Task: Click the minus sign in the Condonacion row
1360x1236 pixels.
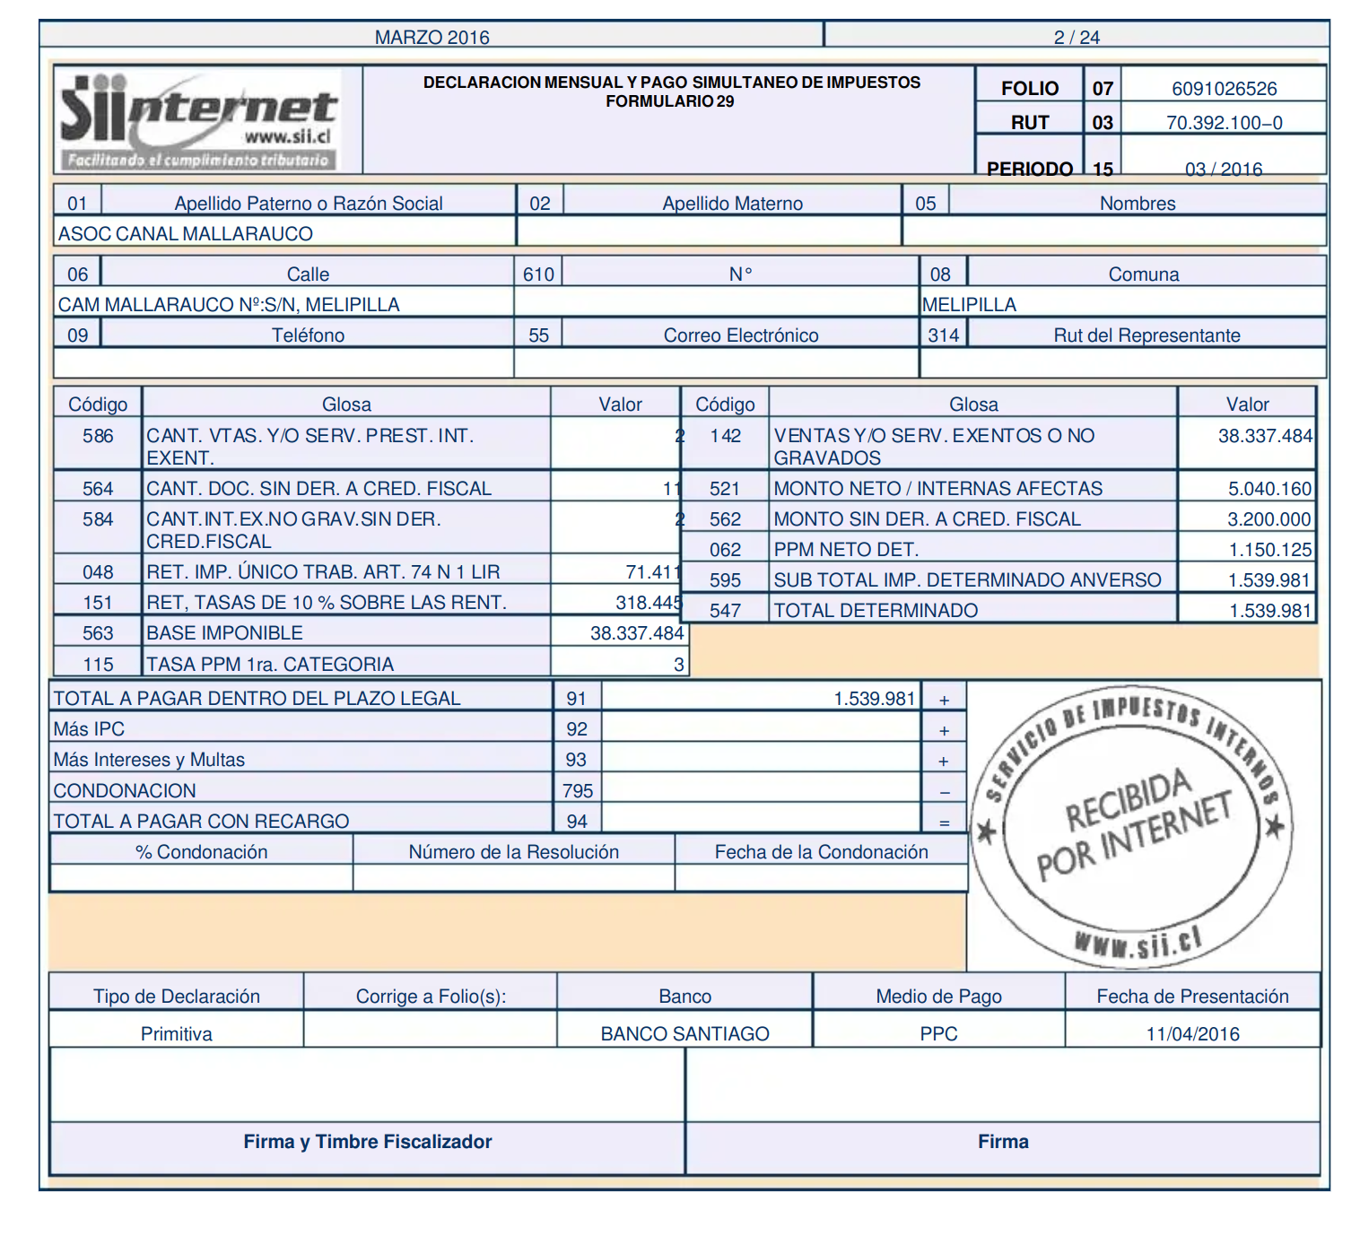Action: click(944, 792)
